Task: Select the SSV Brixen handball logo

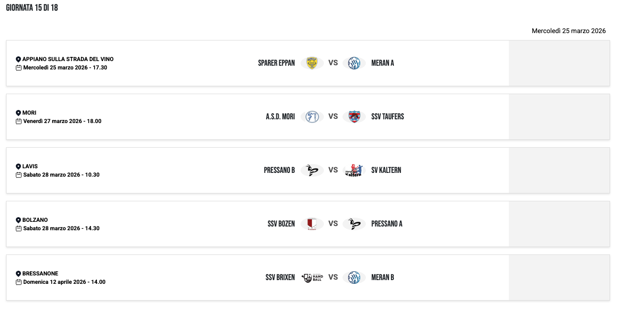Action: coord(312,277)
